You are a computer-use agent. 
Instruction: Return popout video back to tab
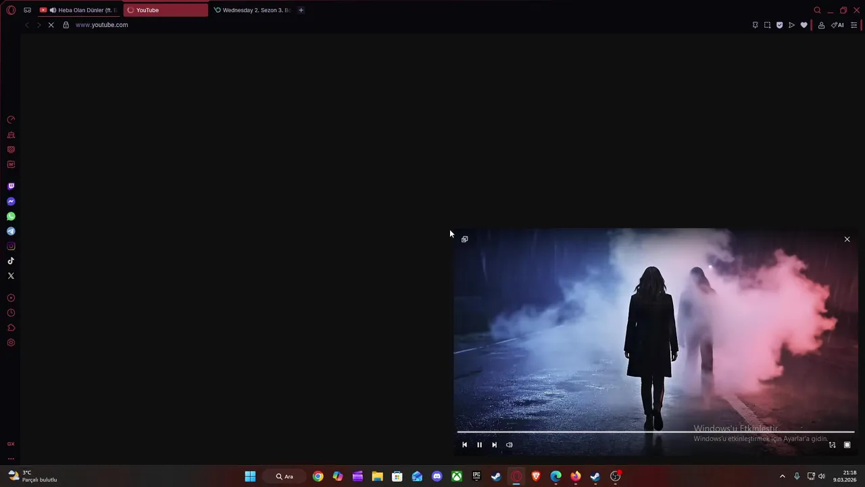click(464, 239)
